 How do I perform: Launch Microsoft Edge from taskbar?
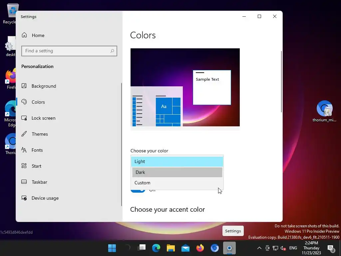tap(156, 248)
